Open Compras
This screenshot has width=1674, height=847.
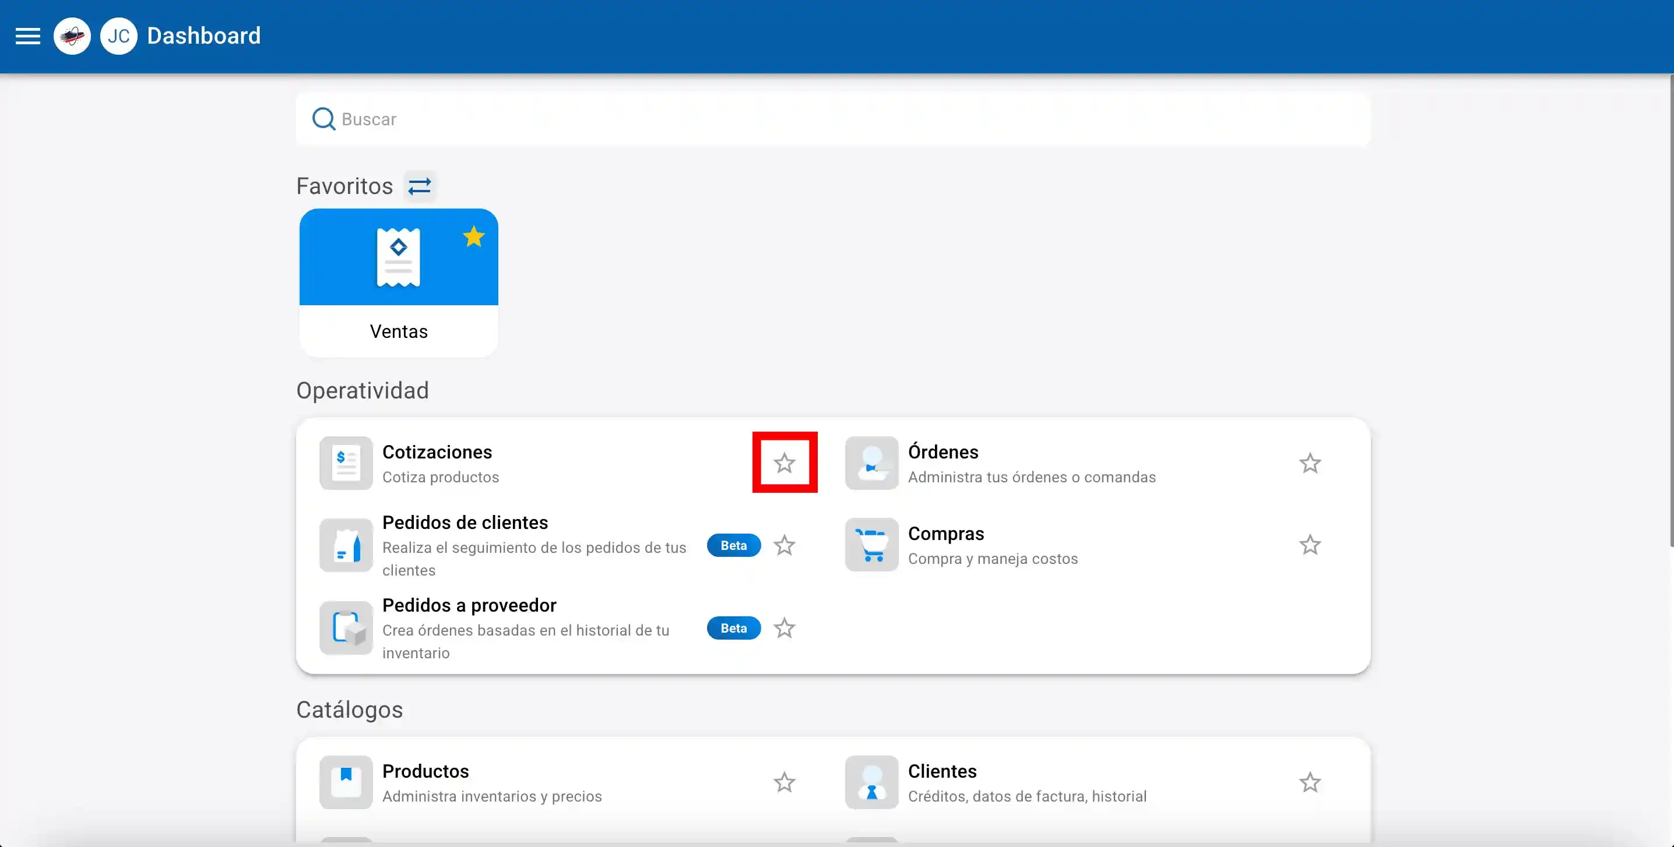(946, 534)
